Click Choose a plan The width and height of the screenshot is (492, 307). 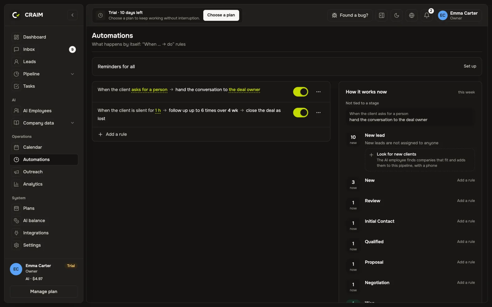pos(221,15)
